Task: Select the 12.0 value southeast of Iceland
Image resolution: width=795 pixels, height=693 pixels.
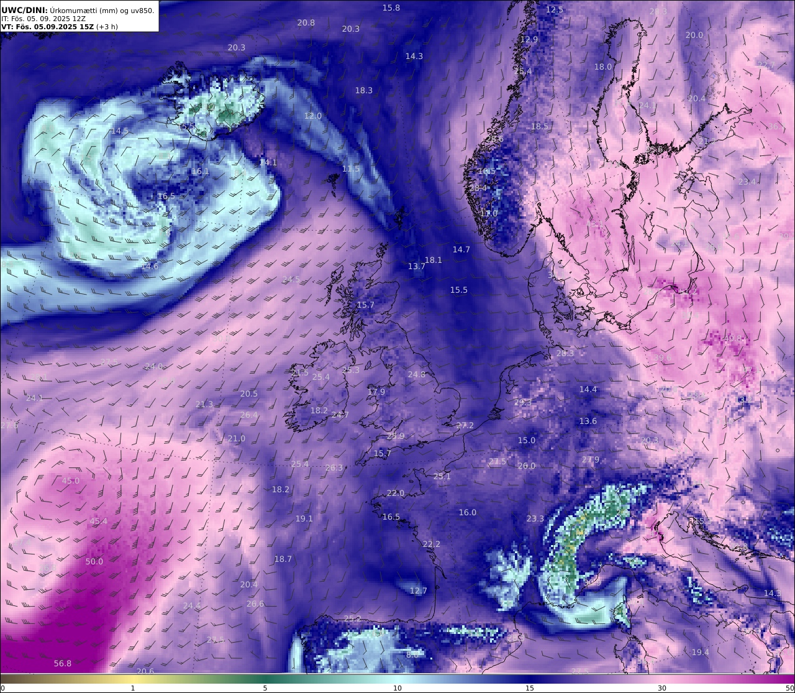Action: coord(313,116)
